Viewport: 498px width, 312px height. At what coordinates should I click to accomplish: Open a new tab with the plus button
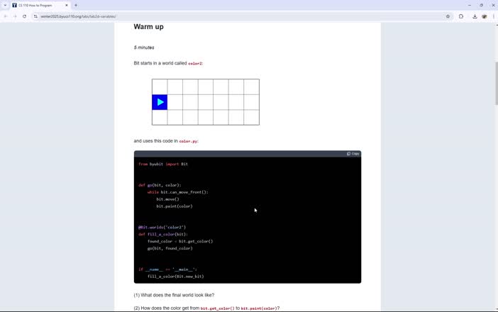76,5
